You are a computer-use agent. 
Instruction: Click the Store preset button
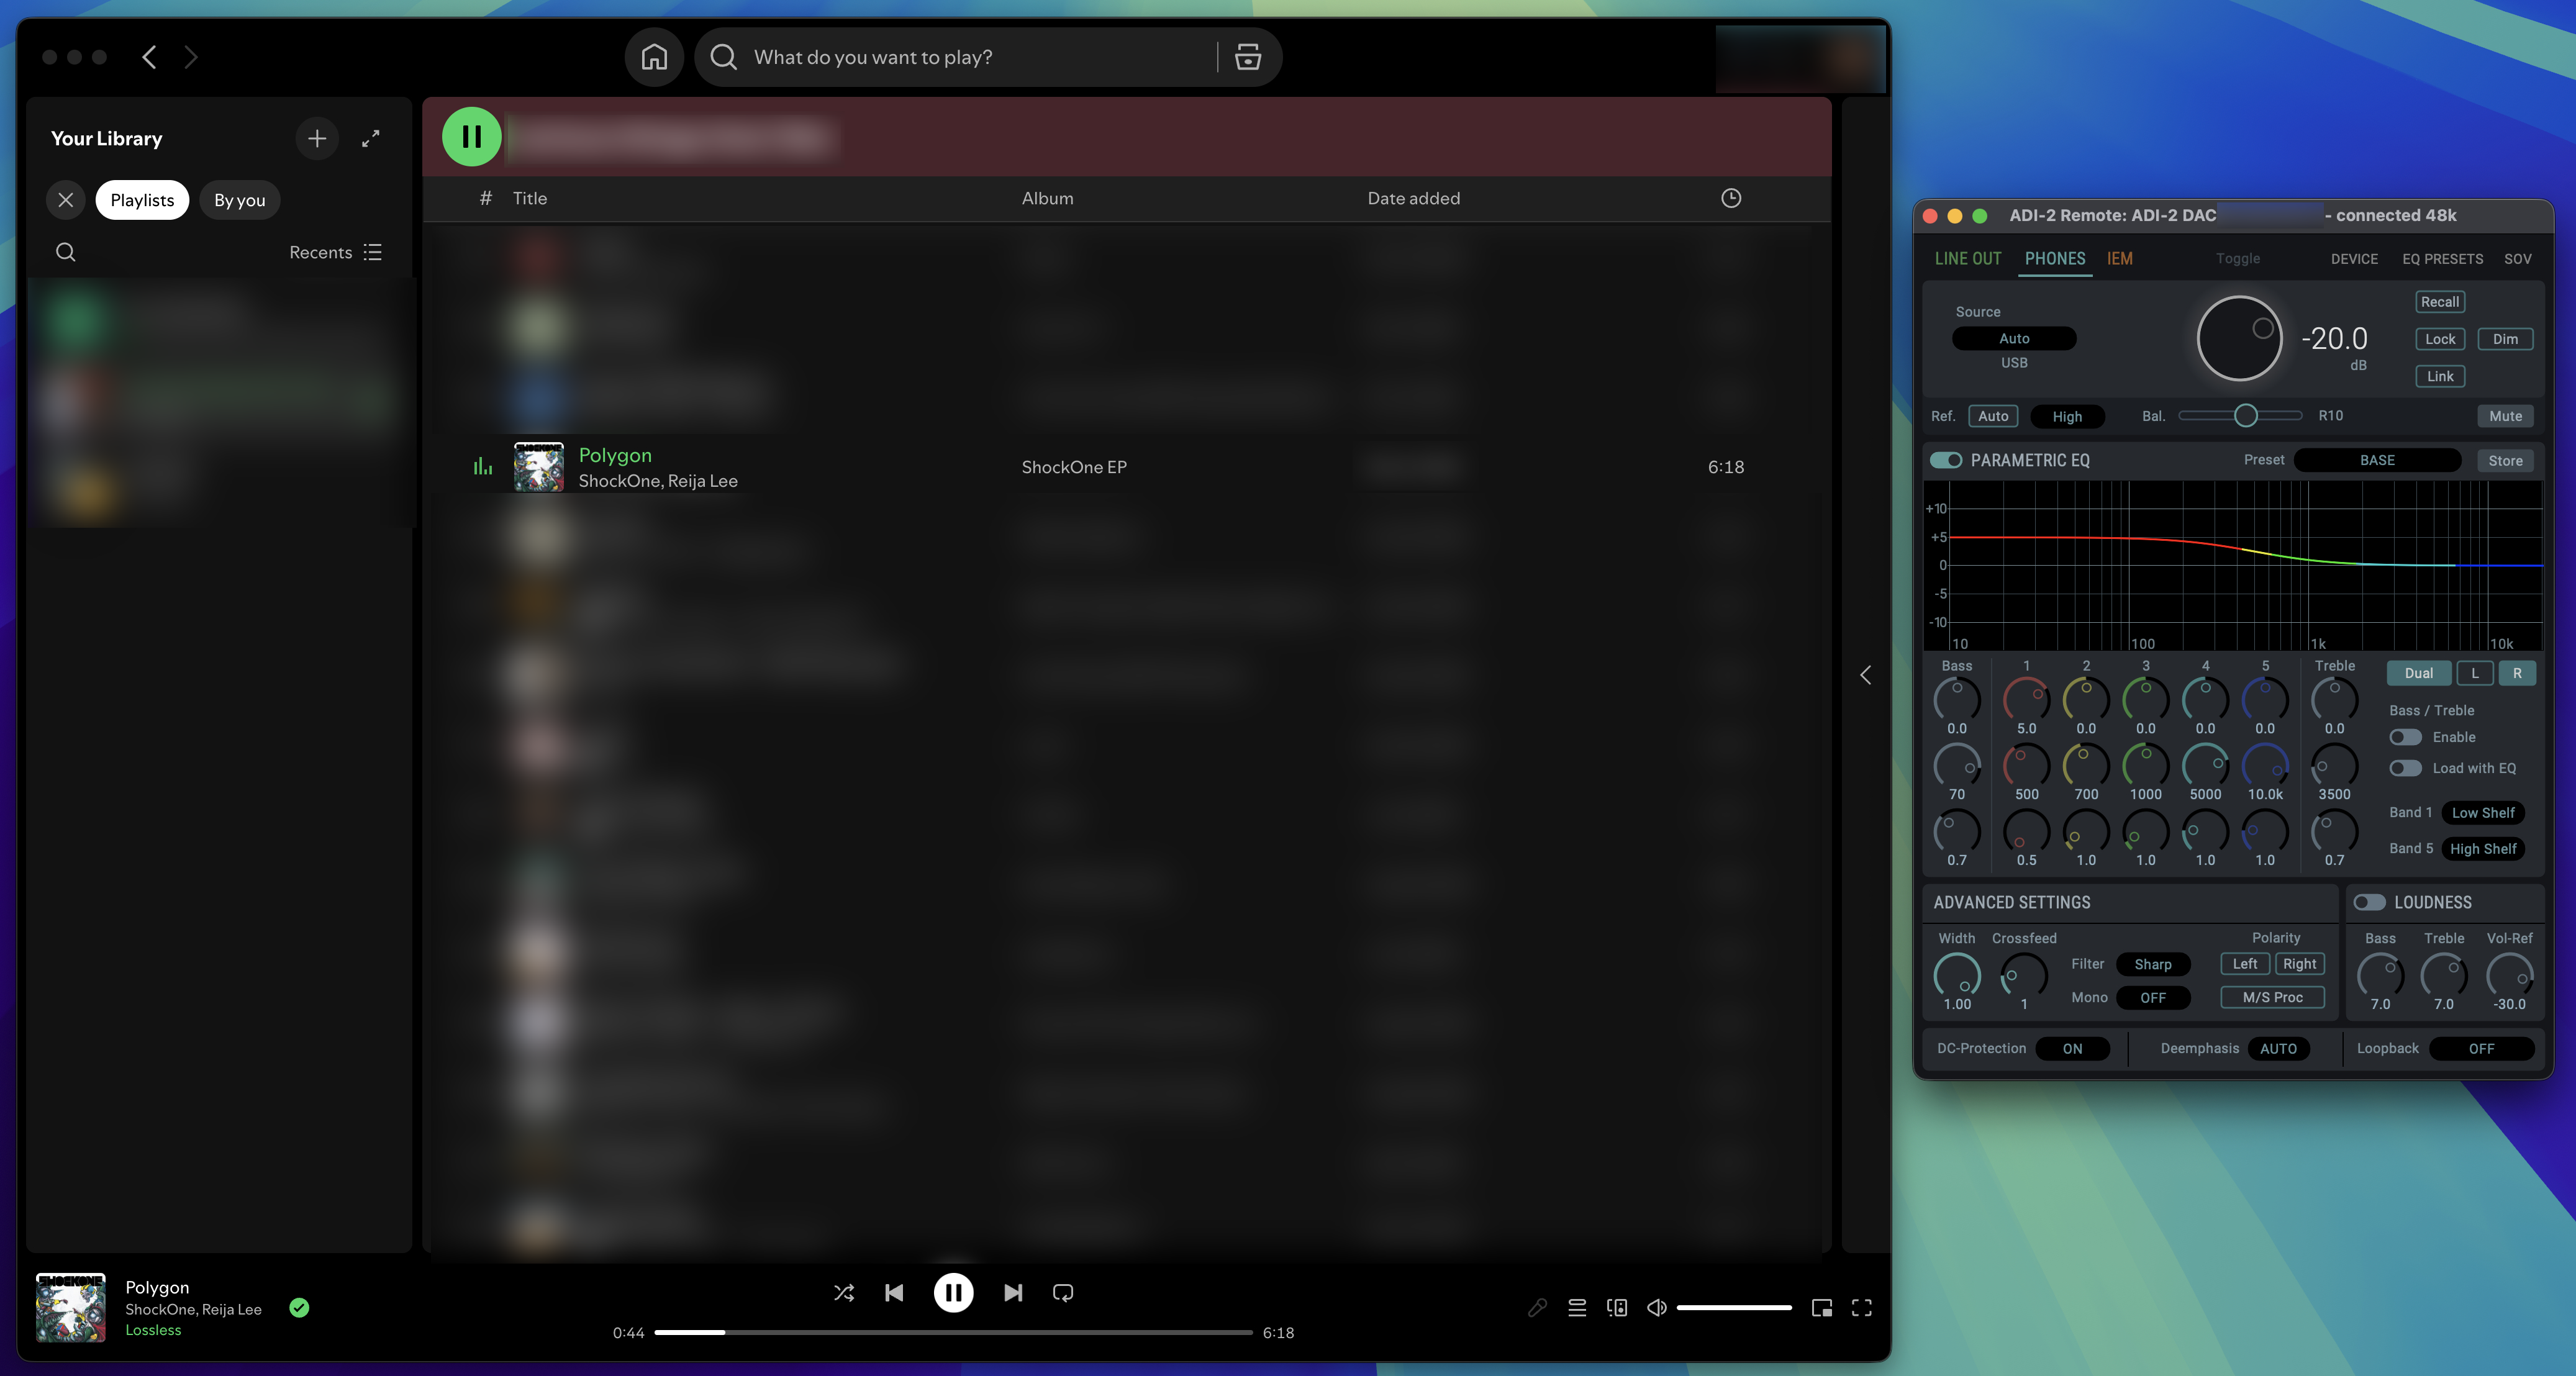point(2504,460)
